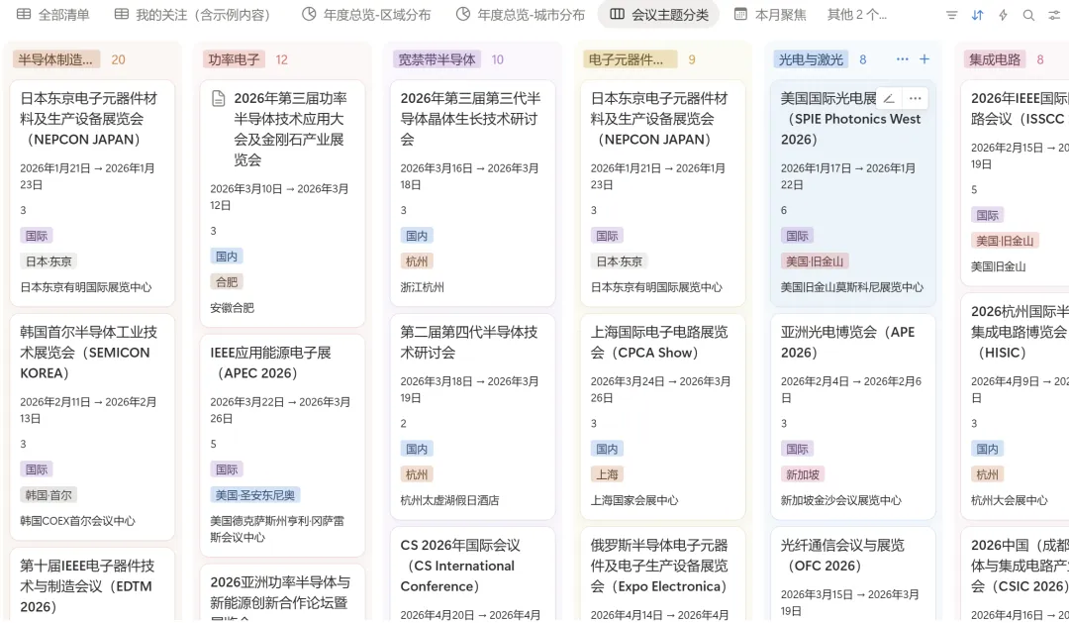Screen dimensions: 1069x623
Task: Click the 电子元器件 group label
Action: click(630, 59)
